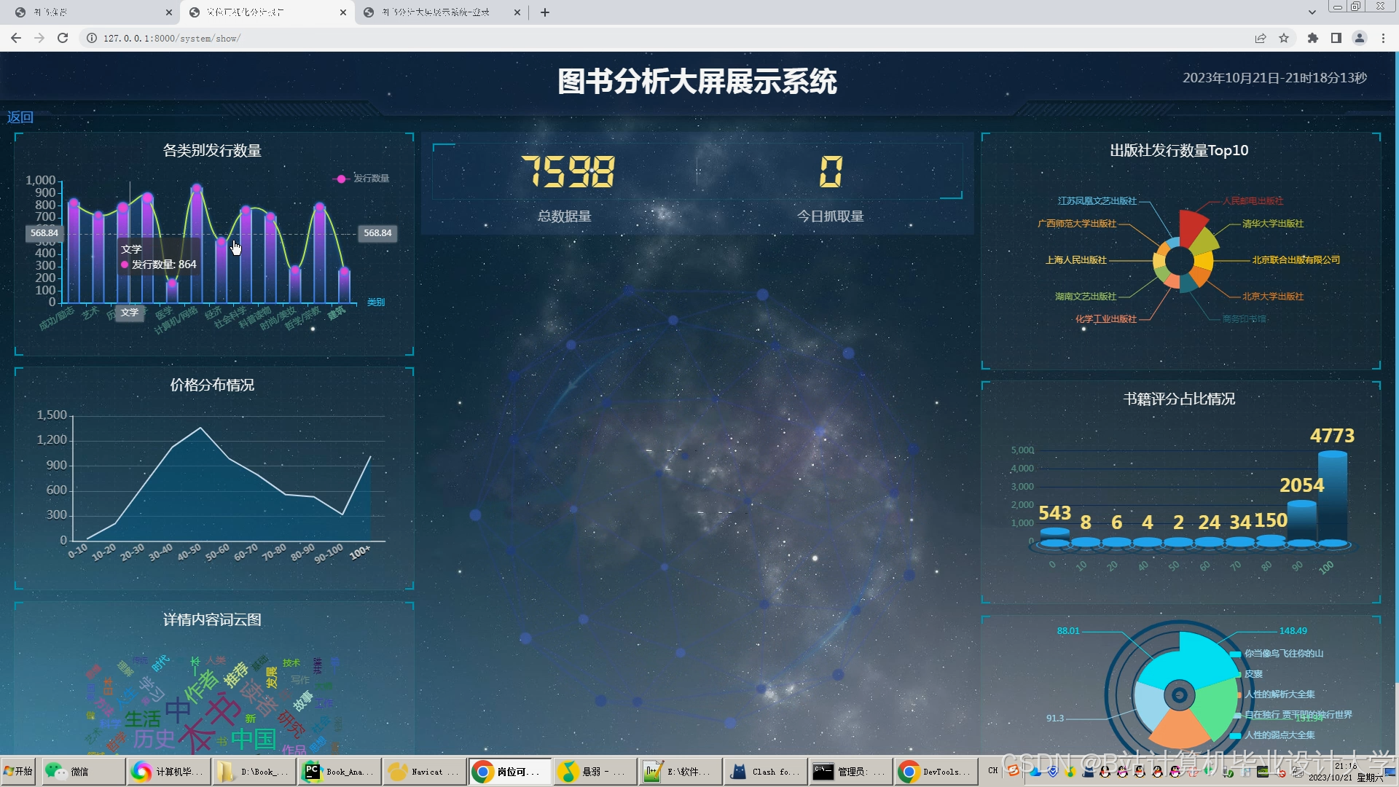Expand the tab search chevron dropdown
1399x787 pixels.
pos(1312,12)
